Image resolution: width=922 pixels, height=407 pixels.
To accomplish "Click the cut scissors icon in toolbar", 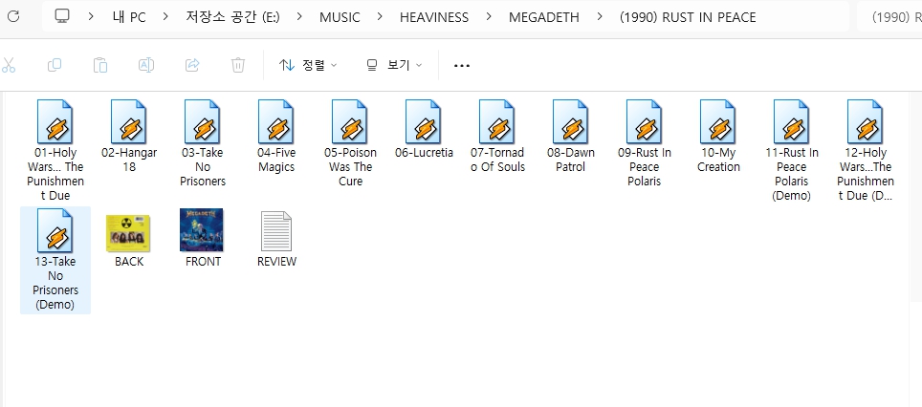I will [10, 65].
